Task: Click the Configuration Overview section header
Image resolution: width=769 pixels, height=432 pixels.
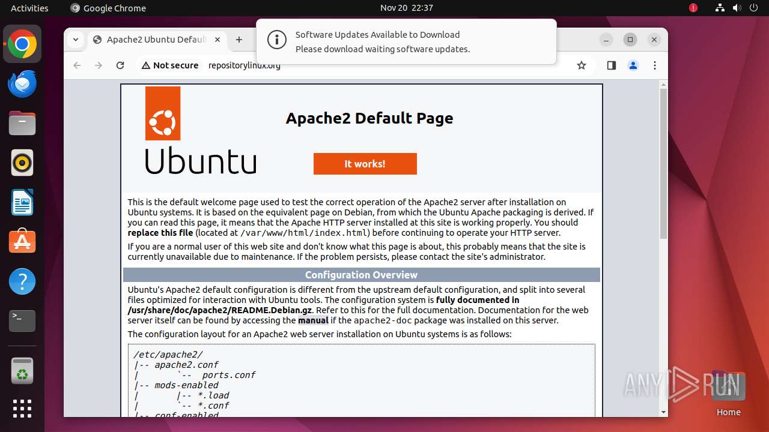Action: 362,275
